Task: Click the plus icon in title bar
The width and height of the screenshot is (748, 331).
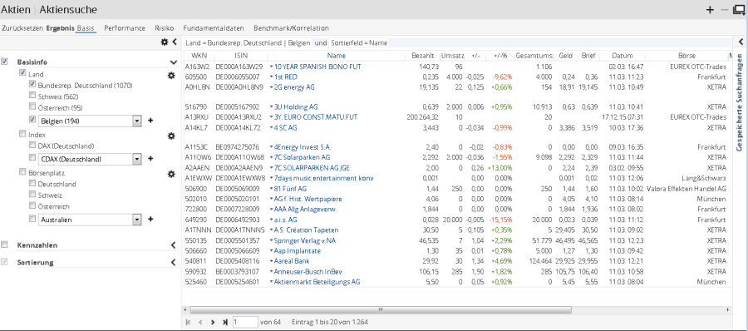Action: tap(710, 9)
